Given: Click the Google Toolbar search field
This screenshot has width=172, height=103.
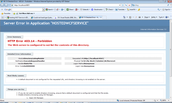Looking at the screenshot, I should [27, 10].
